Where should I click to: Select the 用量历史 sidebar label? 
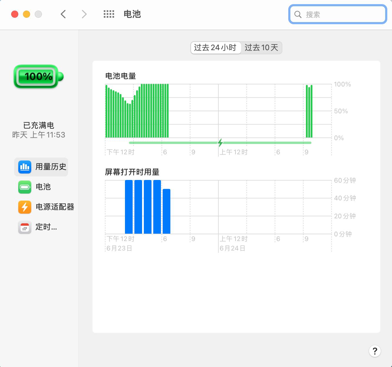51,167
